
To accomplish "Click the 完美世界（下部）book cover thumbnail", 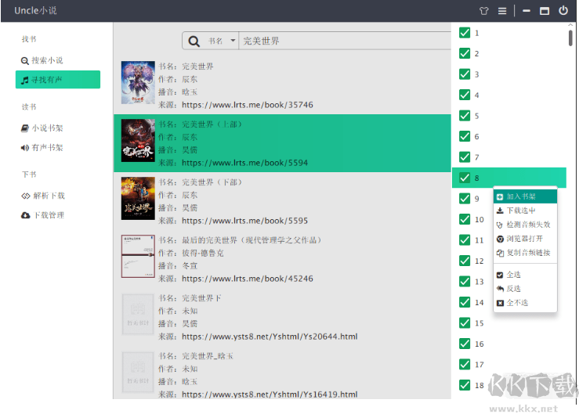I will pos(138,198).
